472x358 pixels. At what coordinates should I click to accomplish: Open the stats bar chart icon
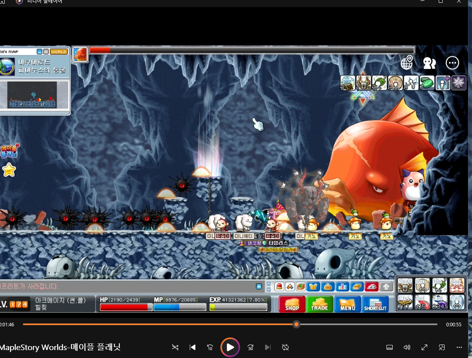342,286
